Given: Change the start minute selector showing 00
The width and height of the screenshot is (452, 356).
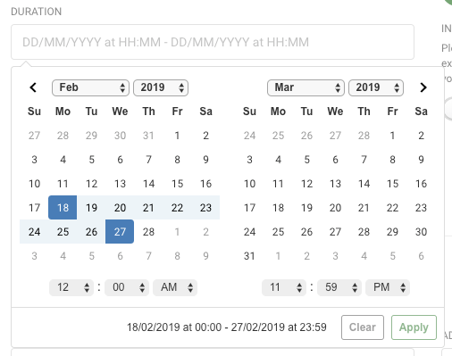Looking at the screenshot, I should 127,287.
